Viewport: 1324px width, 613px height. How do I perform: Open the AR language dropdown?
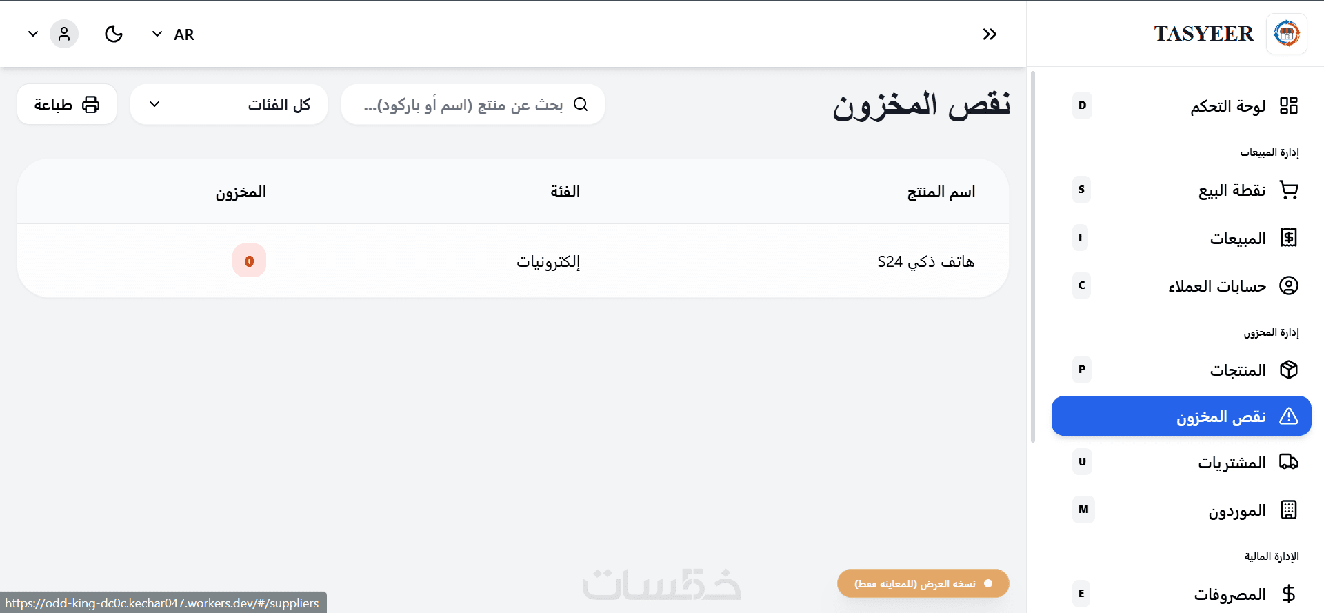(173, 34)
